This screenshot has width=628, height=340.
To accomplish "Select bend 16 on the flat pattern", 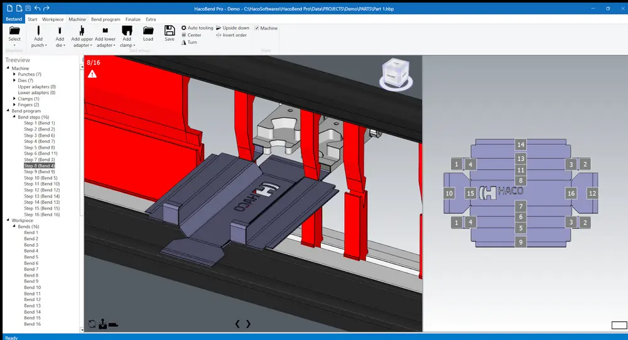I will 571,193.
